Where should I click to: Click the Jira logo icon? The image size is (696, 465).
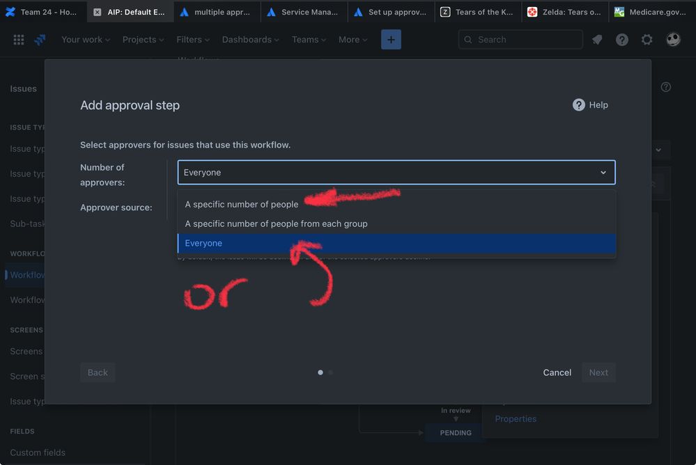[40, 40]
